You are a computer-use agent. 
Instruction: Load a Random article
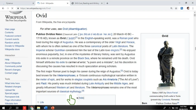click(12, 43)
